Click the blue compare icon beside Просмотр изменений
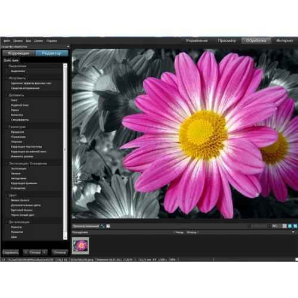The height and width of the screenshot is (298, 298). [x=103, y=226]
